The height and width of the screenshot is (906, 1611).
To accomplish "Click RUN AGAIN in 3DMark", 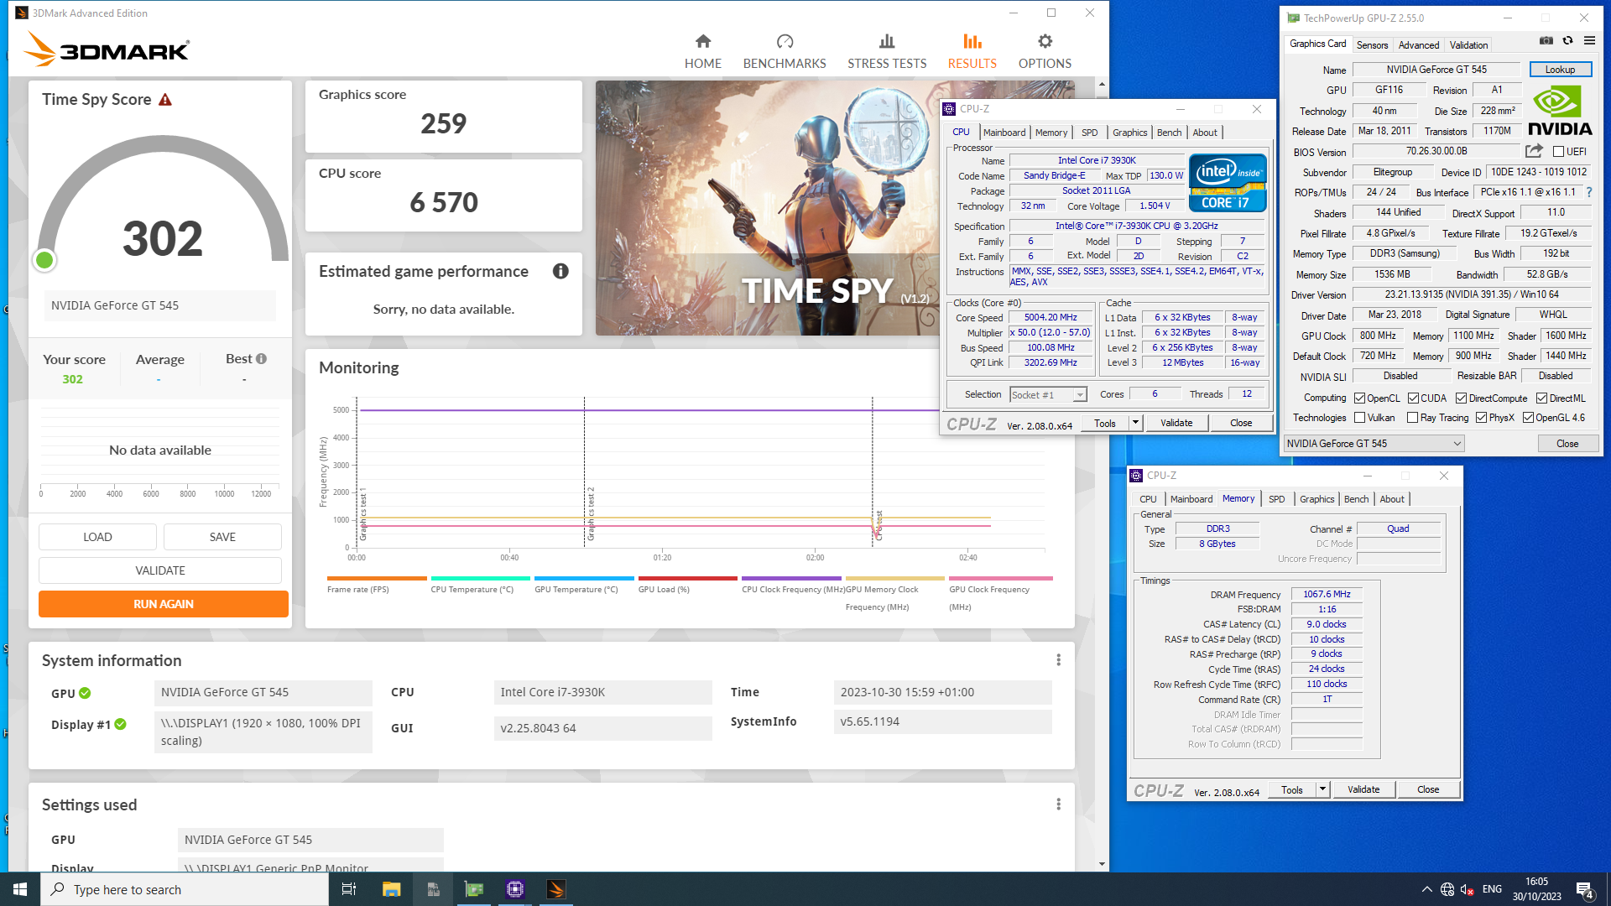I will [164, 604].
